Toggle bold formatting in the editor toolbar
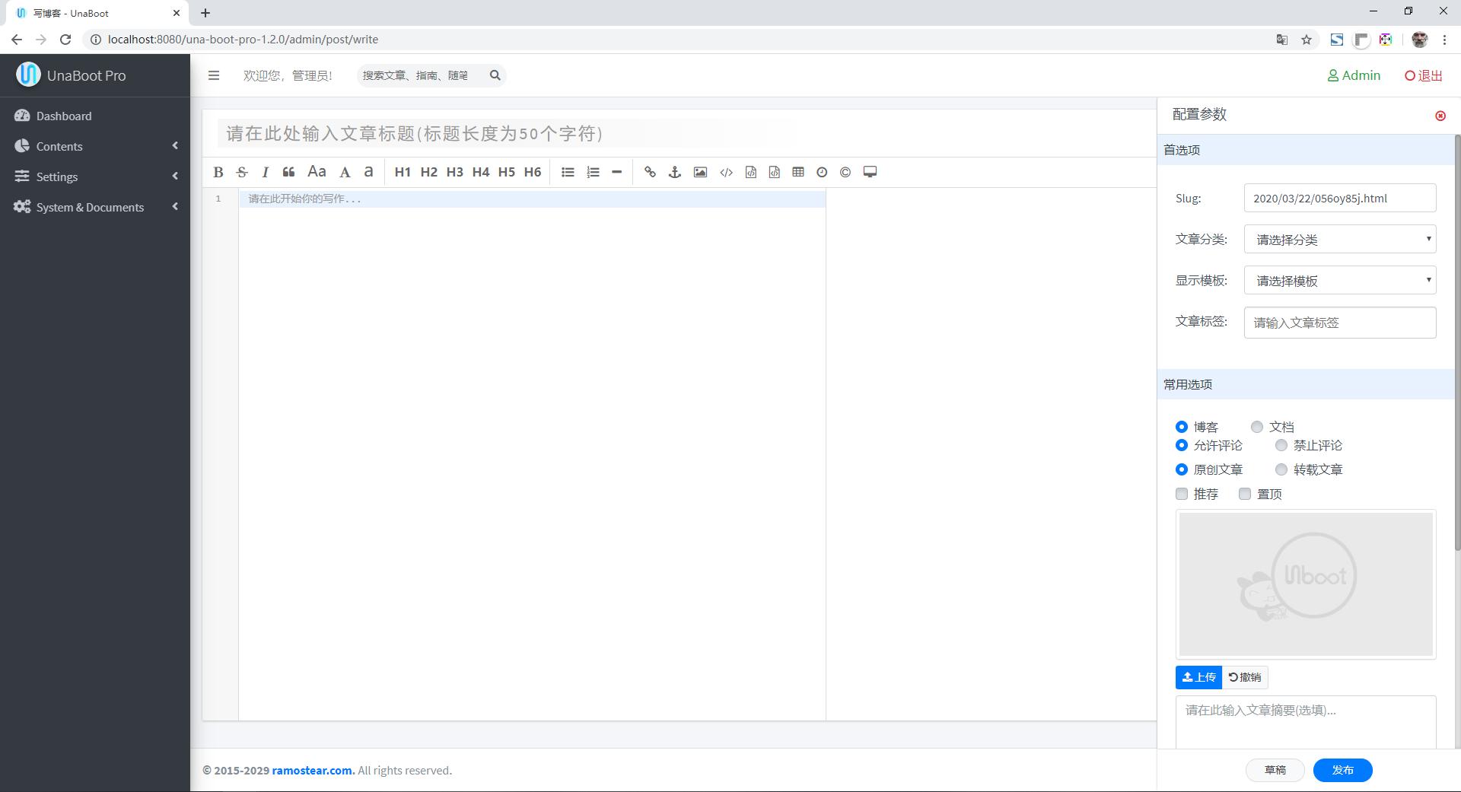Screen dimensions: 1461x792 point(218,172)
